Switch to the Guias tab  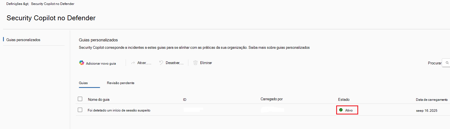pyautogui.click(x=83, y=83)
